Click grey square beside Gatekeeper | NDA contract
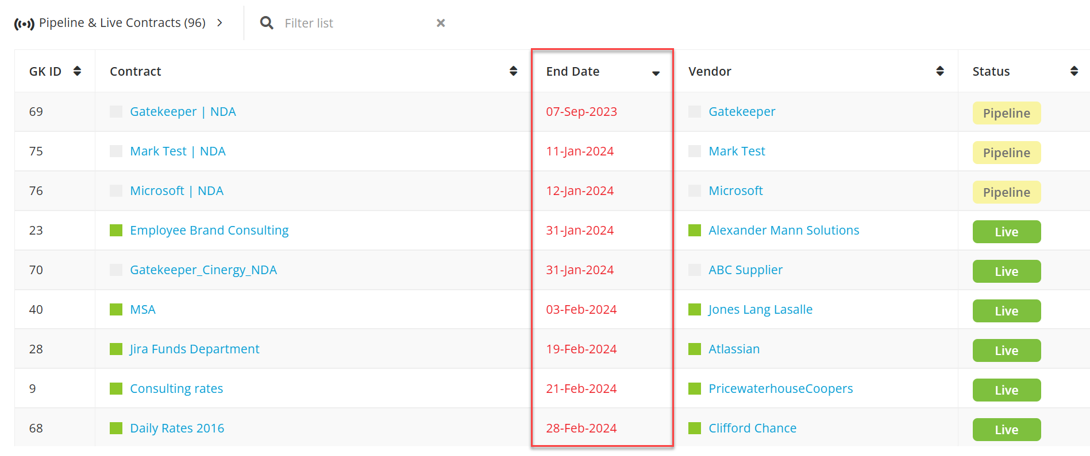 point(116,112)
